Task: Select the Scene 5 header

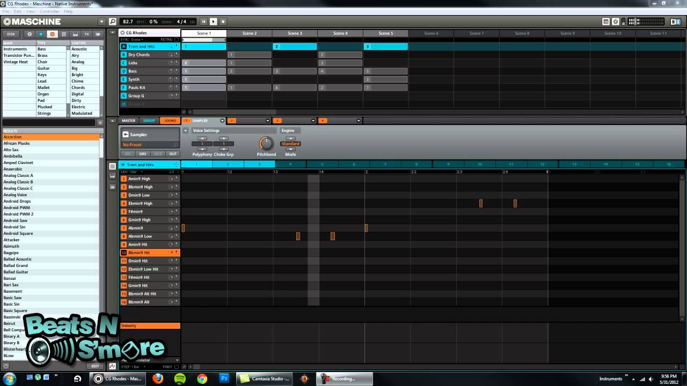Action: coord(385,33)
